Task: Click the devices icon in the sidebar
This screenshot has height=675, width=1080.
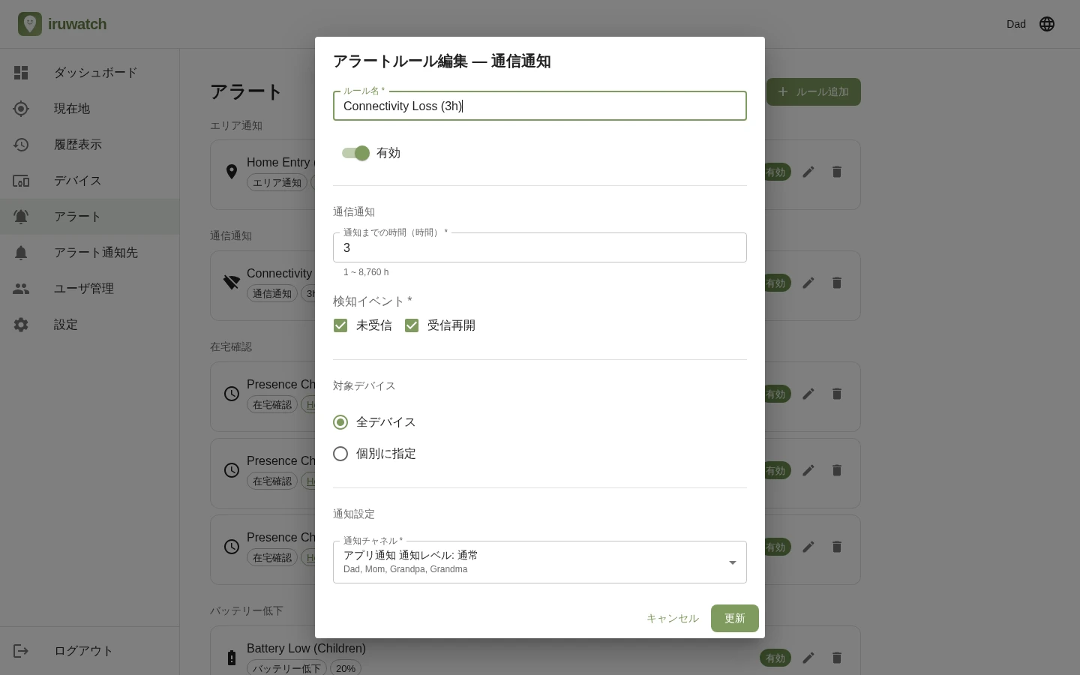Action: pyautogui.click(x=21, y=181)
